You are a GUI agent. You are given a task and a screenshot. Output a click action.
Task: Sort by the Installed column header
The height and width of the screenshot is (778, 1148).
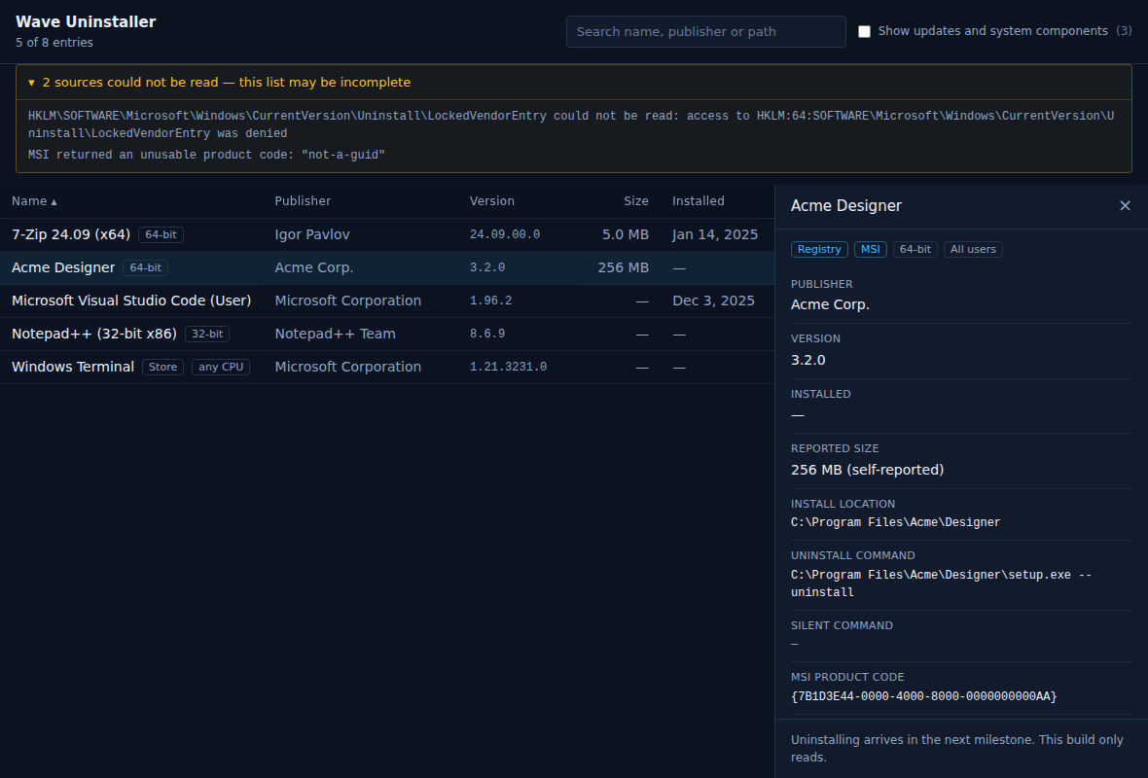point(698,201)
